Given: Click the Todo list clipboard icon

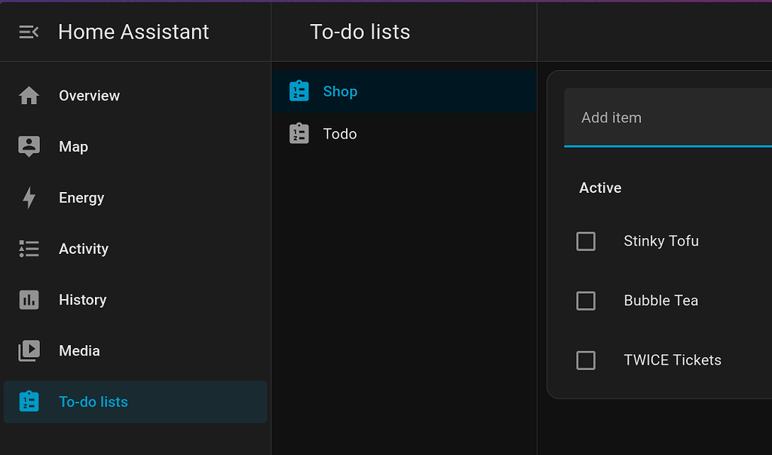Looking at the screenshot, I should click(299, 133).
